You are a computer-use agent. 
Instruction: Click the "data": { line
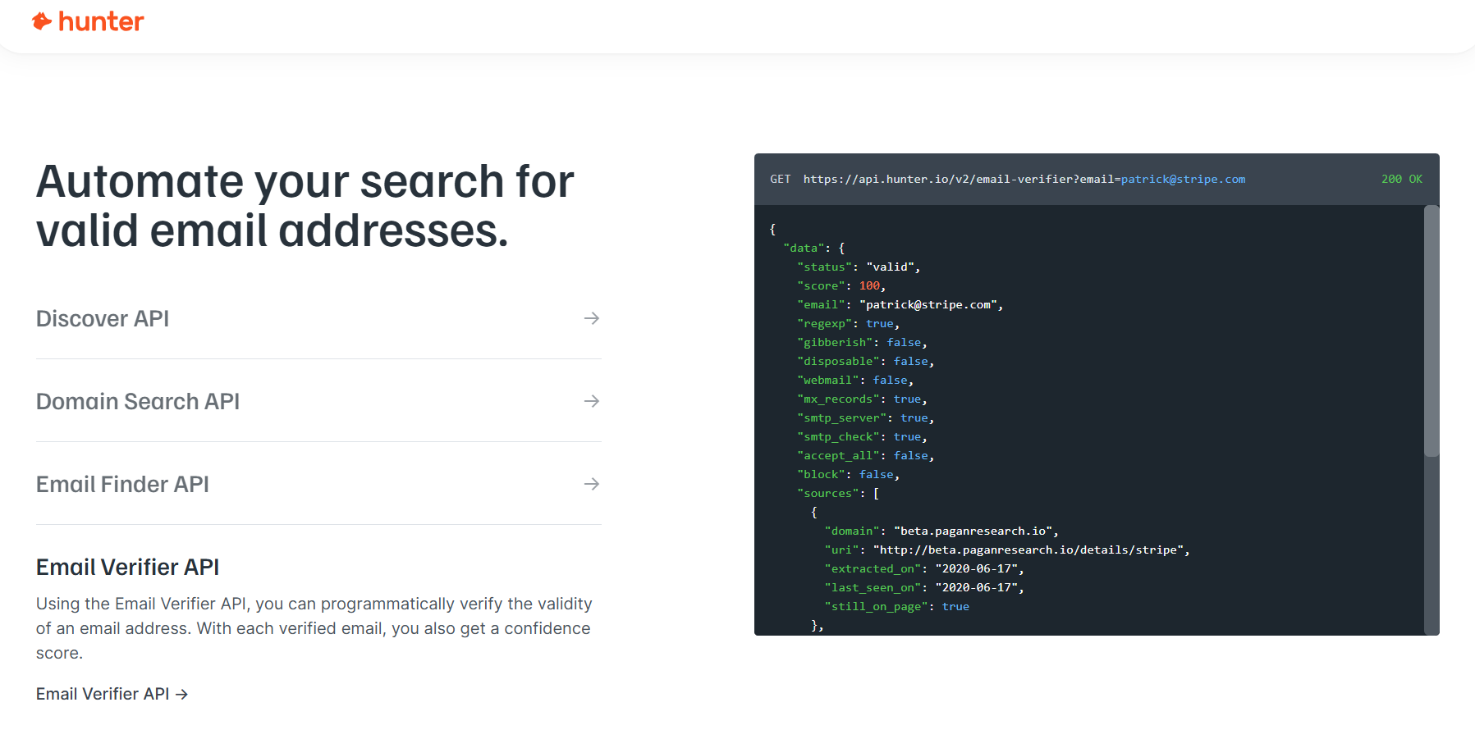coord(813,248)
